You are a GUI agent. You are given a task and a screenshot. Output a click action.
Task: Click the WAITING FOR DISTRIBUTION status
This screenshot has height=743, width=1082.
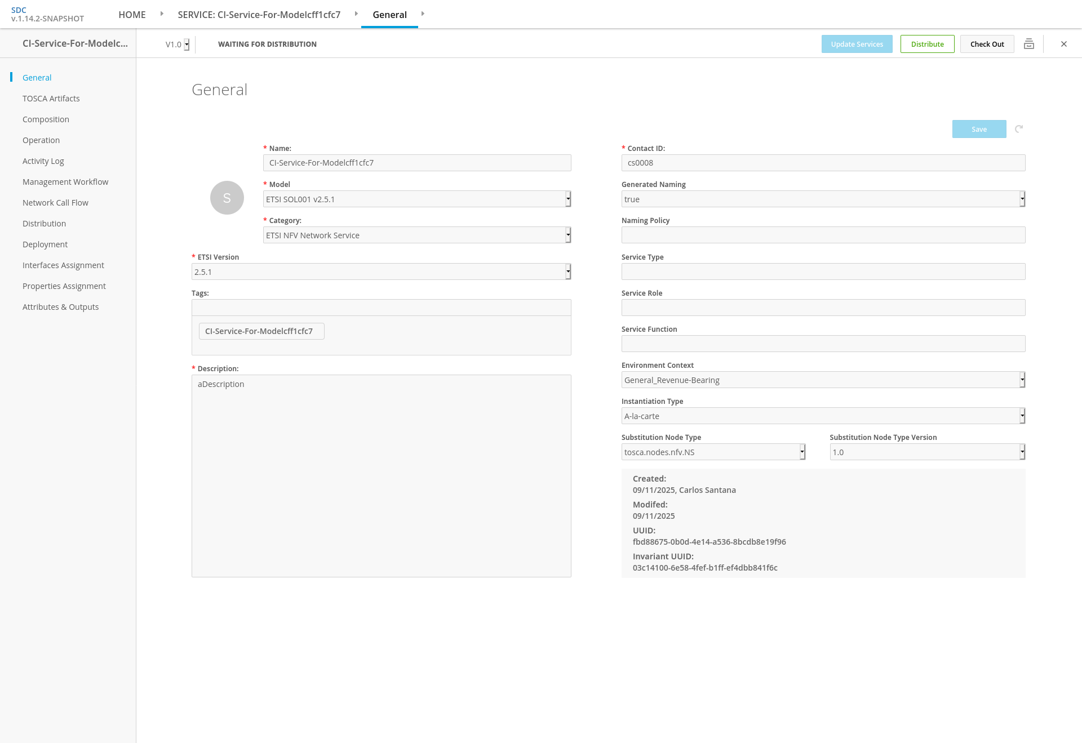coord(267,44)
